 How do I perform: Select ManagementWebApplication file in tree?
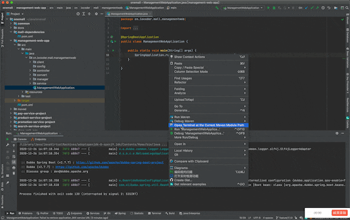(x=55, y=88)
